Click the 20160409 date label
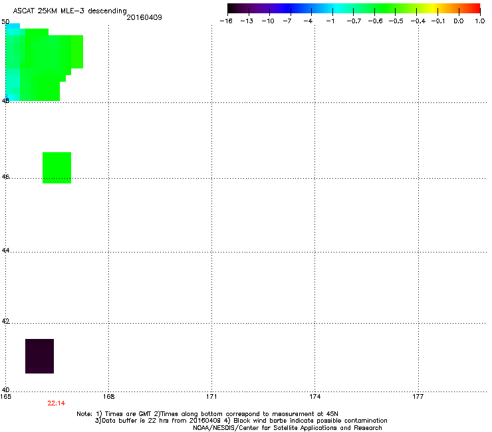The height and width of the screenshot is (432, 492). pyautogui.click(x=144, y=17)
